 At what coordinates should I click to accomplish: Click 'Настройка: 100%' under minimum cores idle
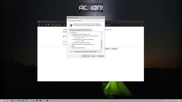(79, 38)
